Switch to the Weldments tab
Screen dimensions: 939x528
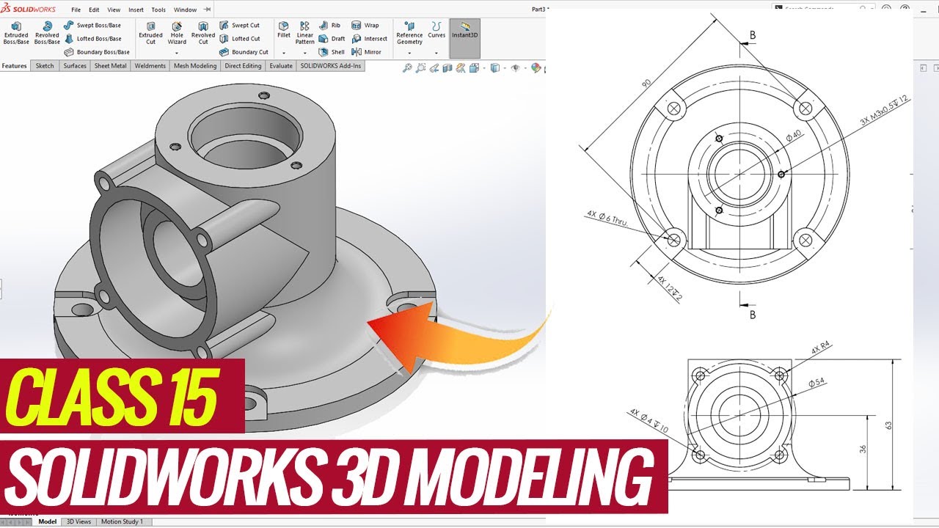click(x=150, y=66)
